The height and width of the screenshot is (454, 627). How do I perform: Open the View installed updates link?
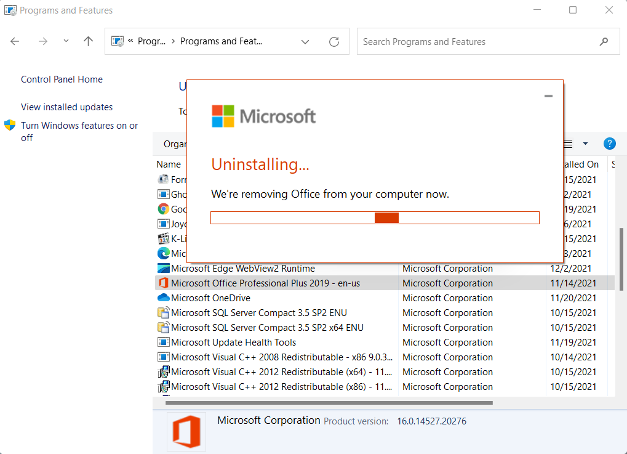67,107
